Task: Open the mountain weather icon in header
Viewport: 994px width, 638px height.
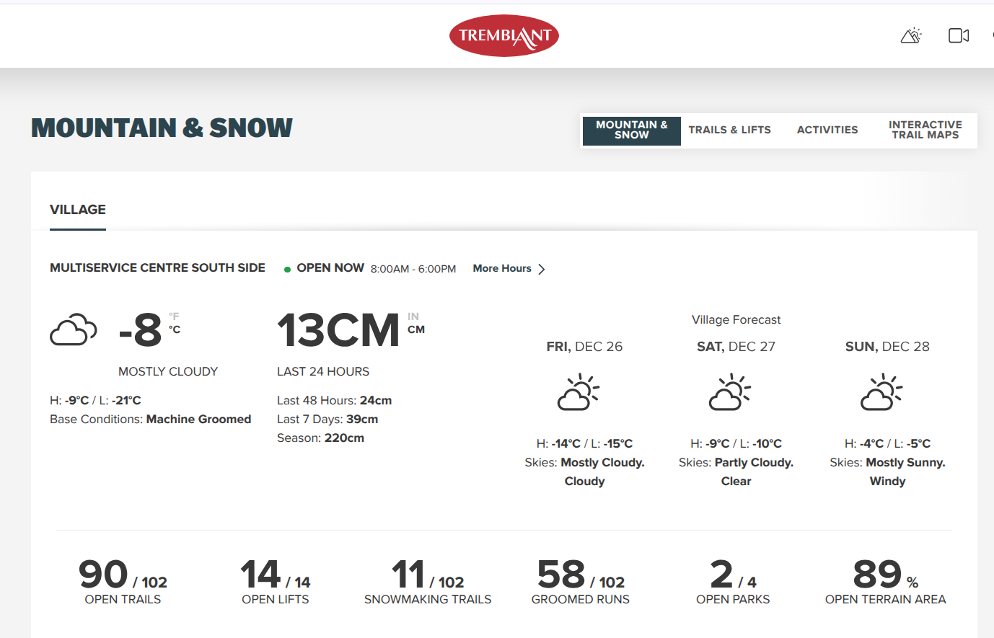Action: pyautogui.click(x=911, y=35)
